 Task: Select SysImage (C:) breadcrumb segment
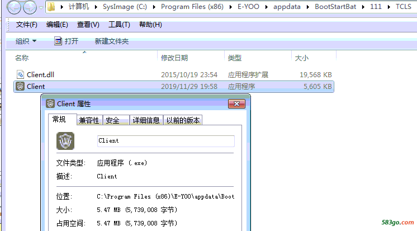point(125,7)
